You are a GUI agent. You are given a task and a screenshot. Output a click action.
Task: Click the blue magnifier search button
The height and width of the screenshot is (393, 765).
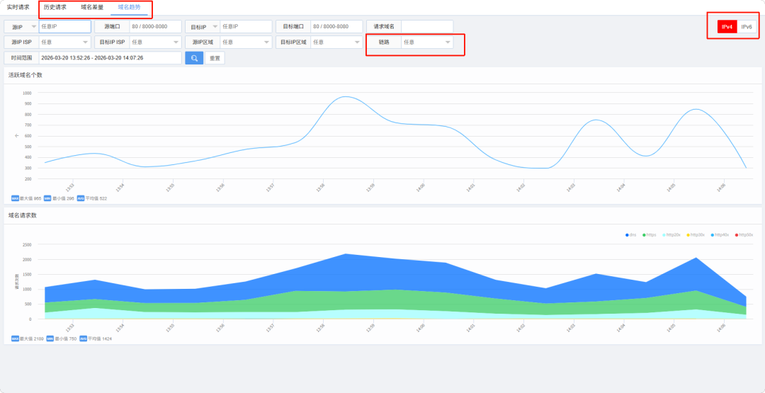coord(194,58)
